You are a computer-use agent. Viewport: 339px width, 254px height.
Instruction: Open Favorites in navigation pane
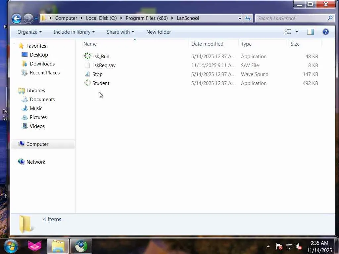(x=36, y=46)
